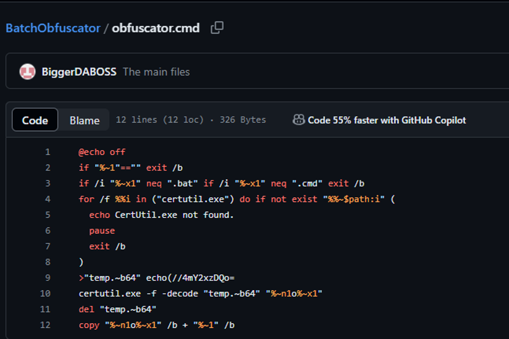
Task: Click the '12 lines (12 loc) · 326 Bytes' text
Action: coord(191,120)
